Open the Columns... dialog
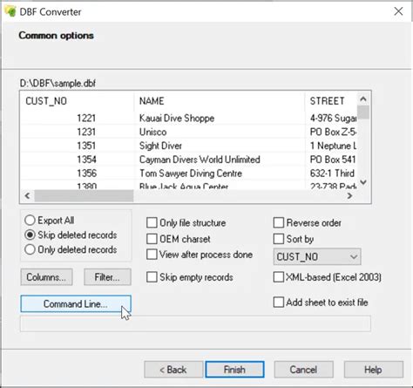The width and height of the screenshot is (413, 388). (x=46, y=277)
